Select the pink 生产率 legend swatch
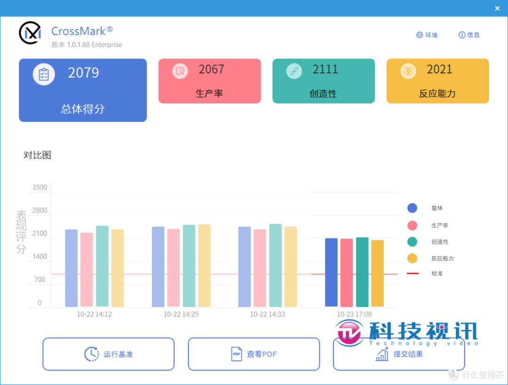508x385 pixels. (x=412, y=225)
